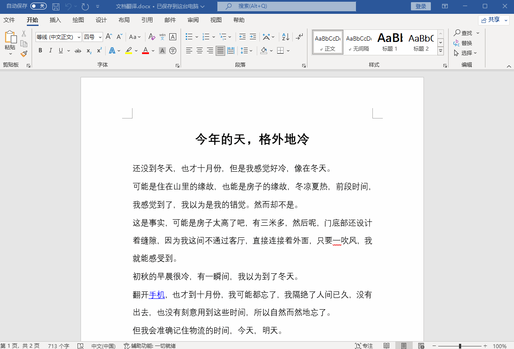
Task: Apply character border icon
Action: coord(173,37)
